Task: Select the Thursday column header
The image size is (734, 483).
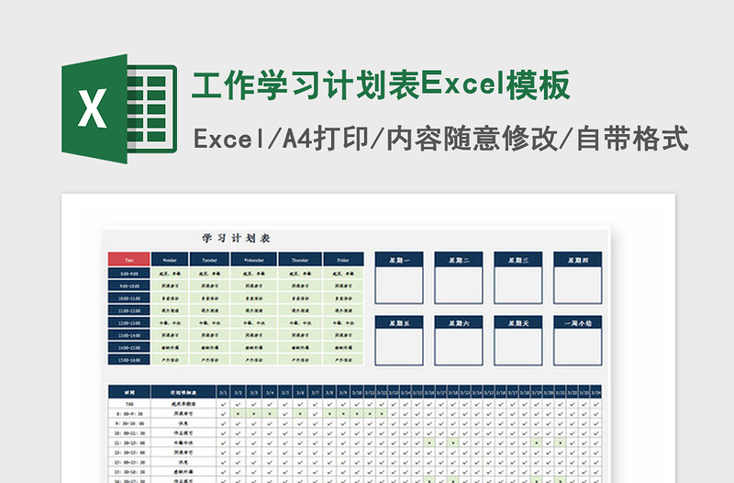Action: [x=300, y=259]
